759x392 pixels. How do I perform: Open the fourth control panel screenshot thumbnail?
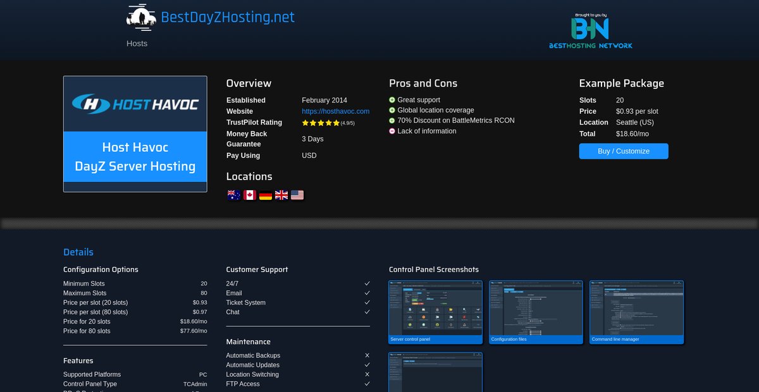pos(436,372)
